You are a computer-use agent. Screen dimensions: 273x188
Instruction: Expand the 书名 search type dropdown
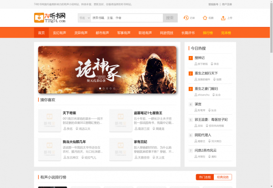tap(83, 18)
